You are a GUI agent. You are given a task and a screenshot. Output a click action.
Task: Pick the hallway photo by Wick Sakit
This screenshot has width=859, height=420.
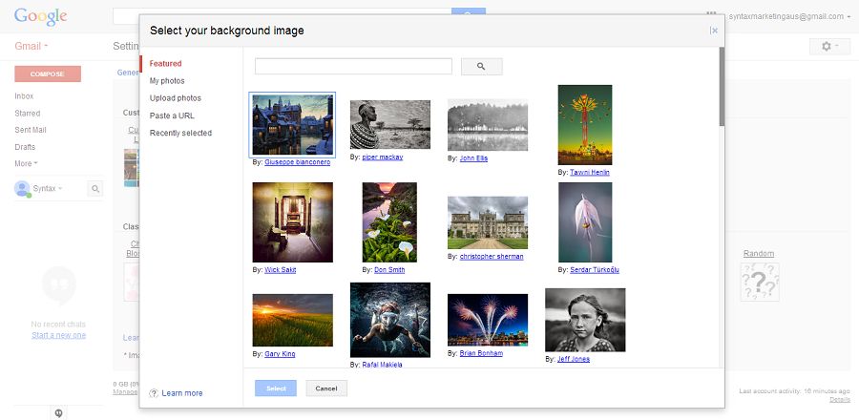point(293,222)
